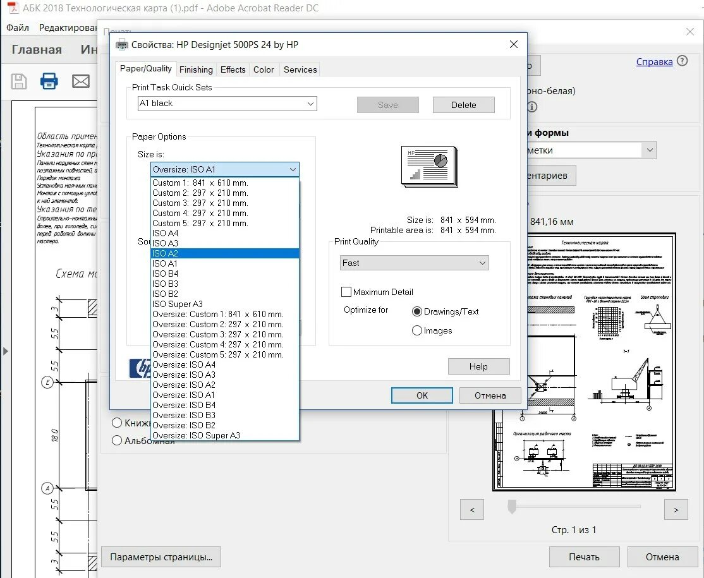Choose Oversize: ISO A4 size
Viewport: 704px width, 578px height.
(225, 365)
